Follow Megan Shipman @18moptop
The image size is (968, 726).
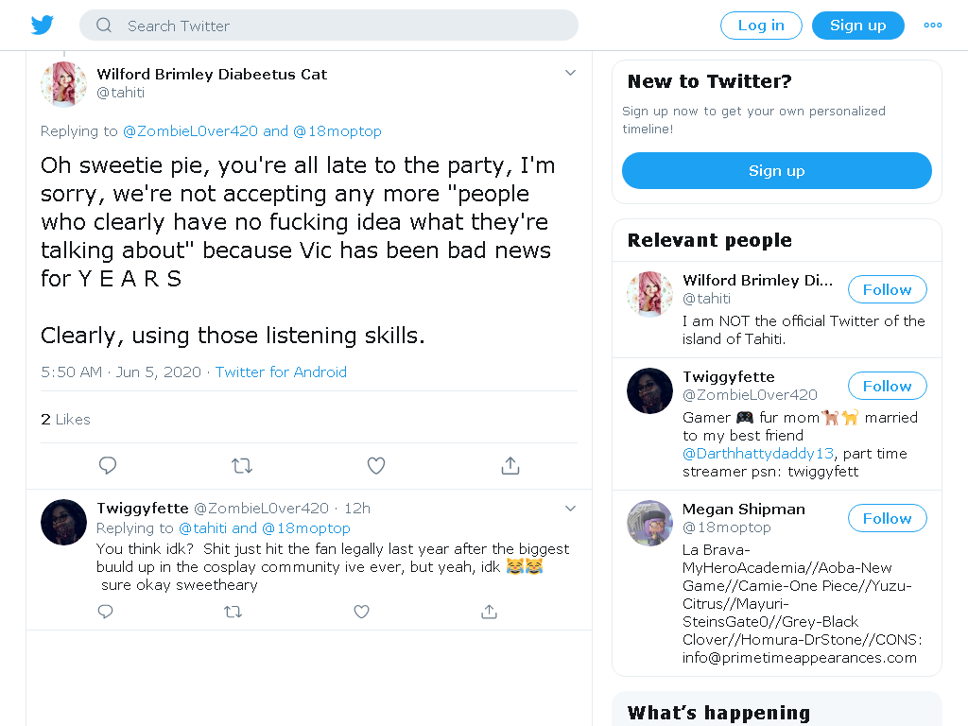click(x=887, y=519)
